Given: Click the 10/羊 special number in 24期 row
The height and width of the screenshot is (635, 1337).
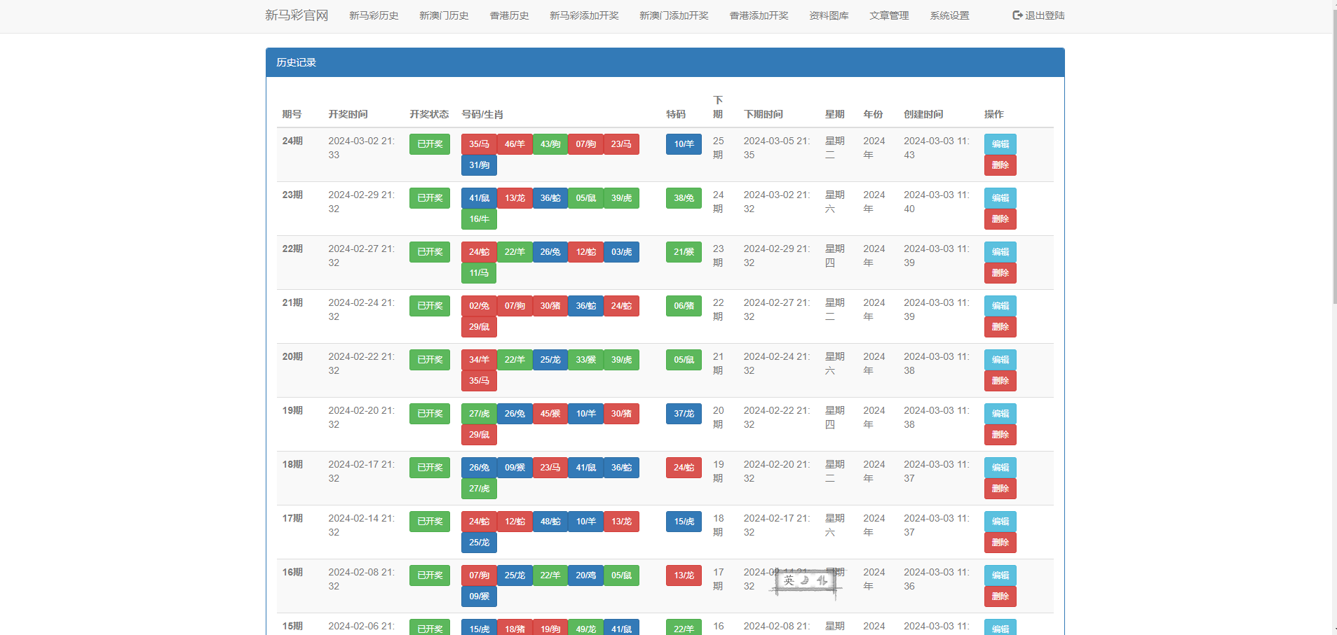Looking at the screenshot, I should click(x=684, y=144).
